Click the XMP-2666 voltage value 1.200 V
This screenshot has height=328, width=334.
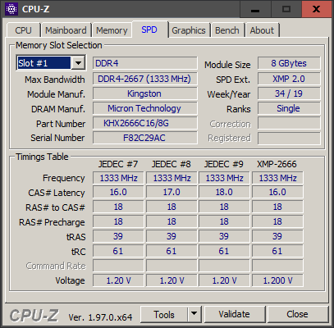[277, 280]
